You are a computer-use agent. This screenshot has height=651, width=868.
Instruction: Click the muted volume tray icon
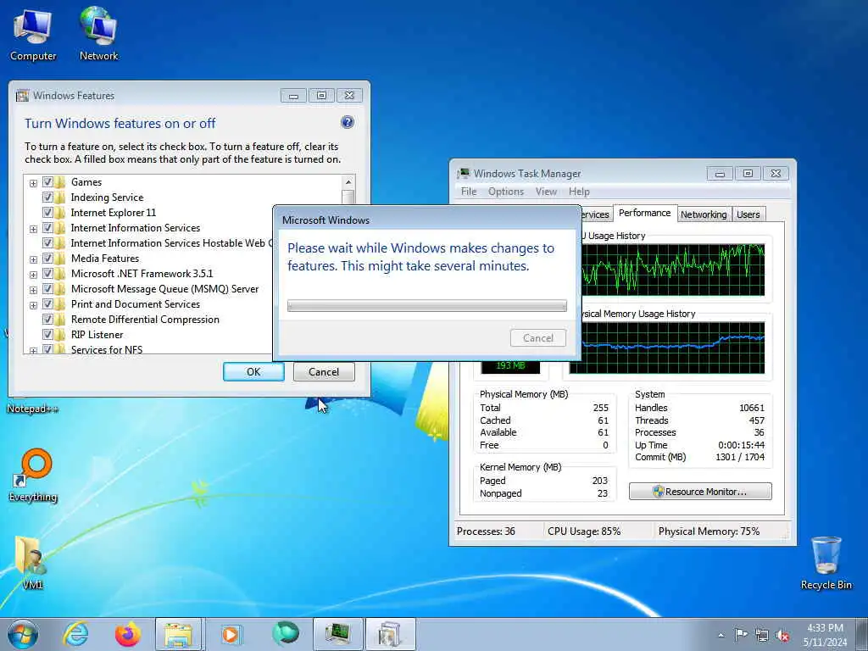(782, 635)
